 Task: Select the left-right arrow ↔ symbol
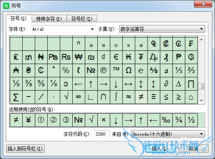129,84
